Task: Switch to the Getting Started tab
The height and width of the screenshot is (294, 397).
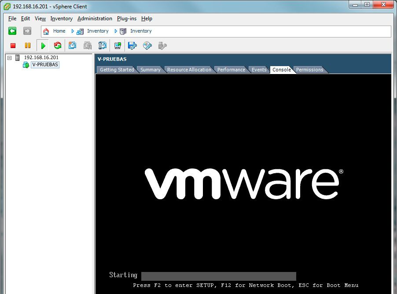Action: pos(117,70)
